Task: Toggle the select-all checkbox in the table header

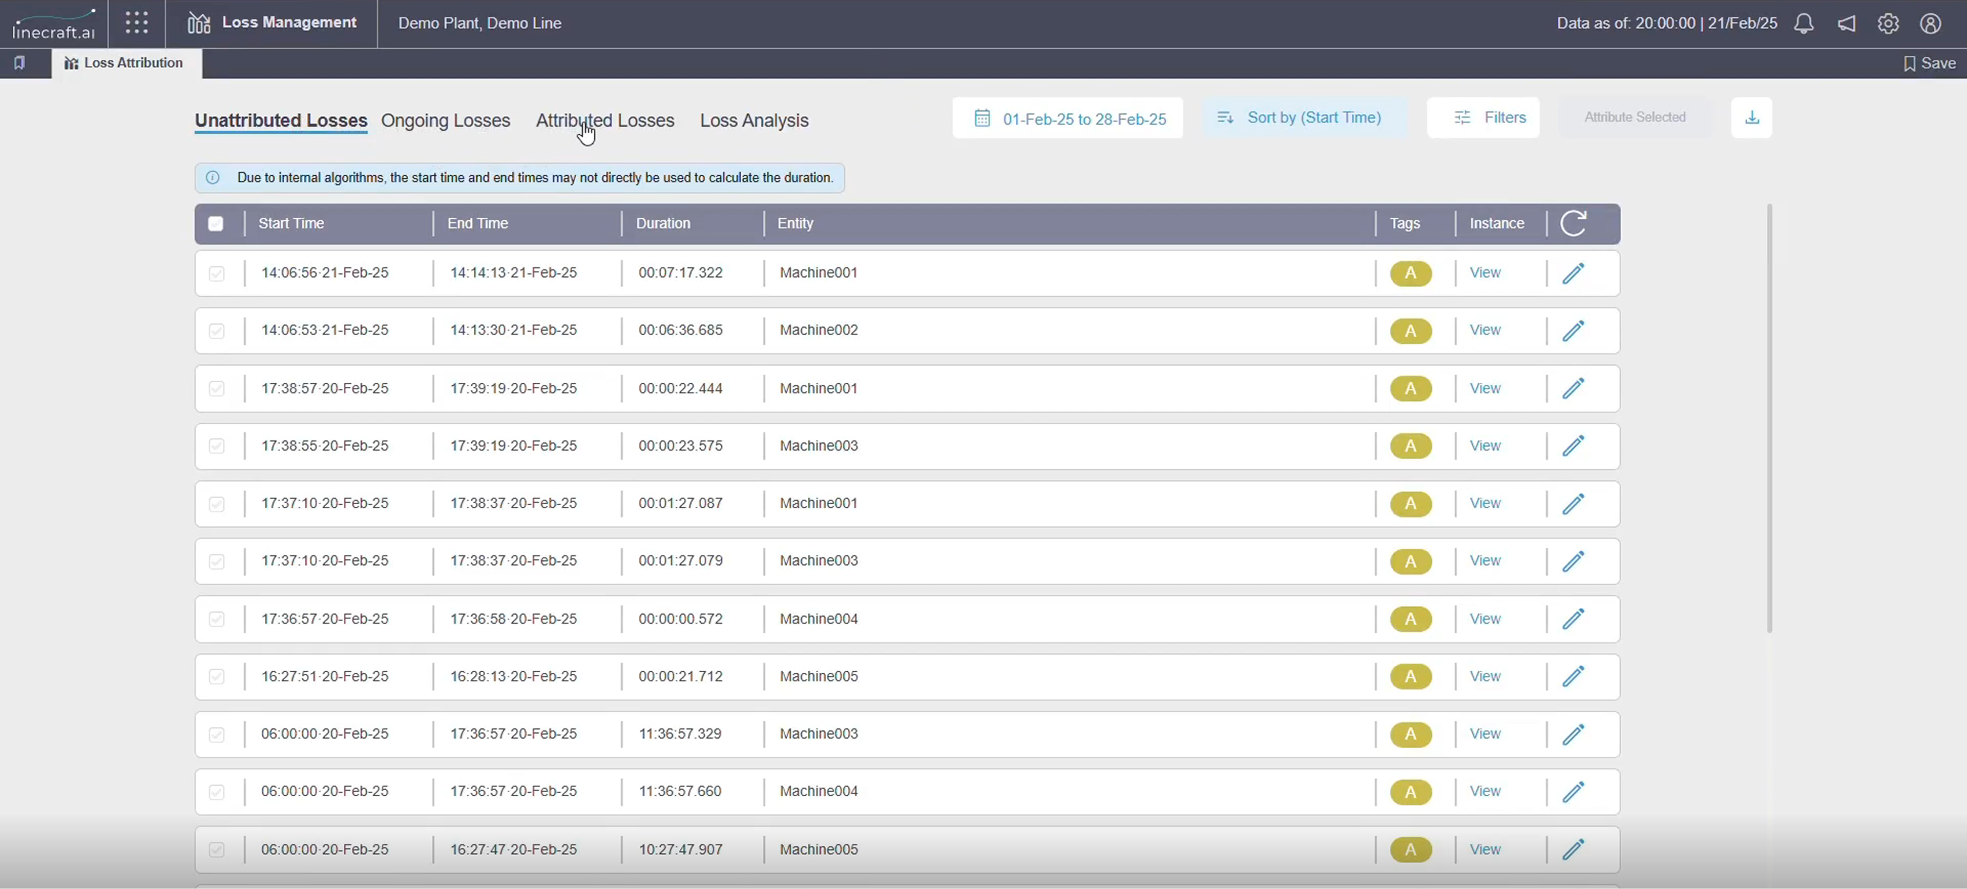Action: tap(216, 224)
